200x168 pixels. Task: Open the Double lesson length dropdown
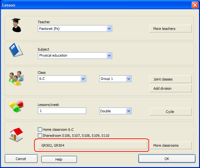pos(128,111)
